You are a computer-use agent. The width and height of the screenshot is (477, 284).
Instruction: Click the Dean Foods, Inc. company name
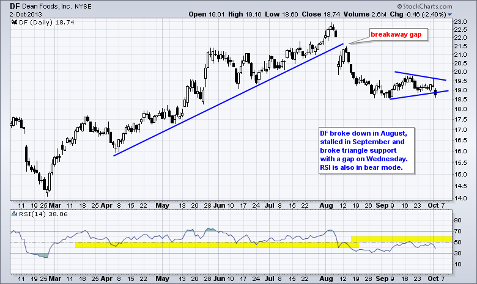point(46,6)
